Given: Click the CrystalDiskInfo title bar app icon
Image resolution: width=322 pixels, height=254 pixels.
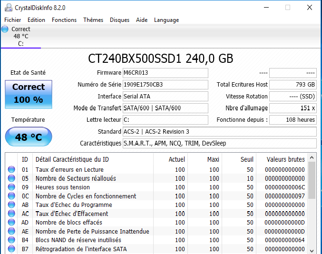Looking at the screenshot, I should point(7,8).
